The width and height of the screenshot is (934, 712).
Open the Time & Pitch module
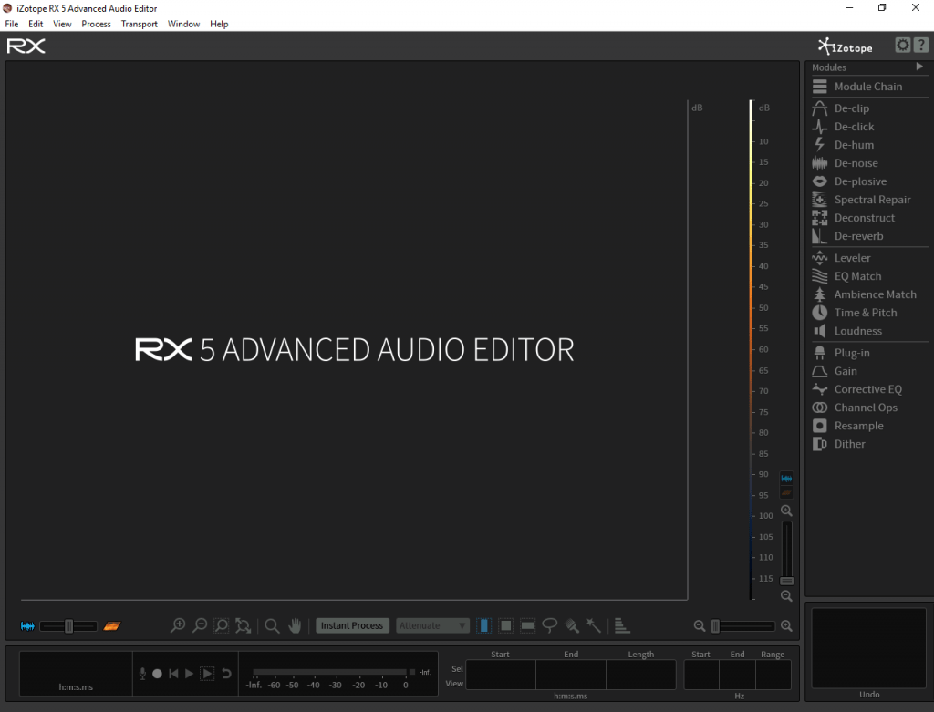pos(865,313)
